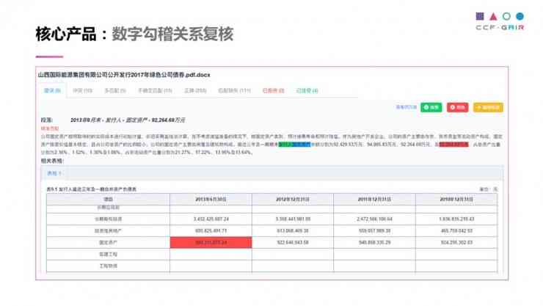Open the tab showing count (111)
543x306 pixels.
[235, 91]
